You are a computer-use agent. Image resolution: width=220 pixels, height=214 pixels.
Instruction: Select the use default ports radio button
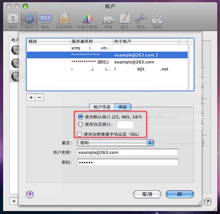tap(80, 117)
